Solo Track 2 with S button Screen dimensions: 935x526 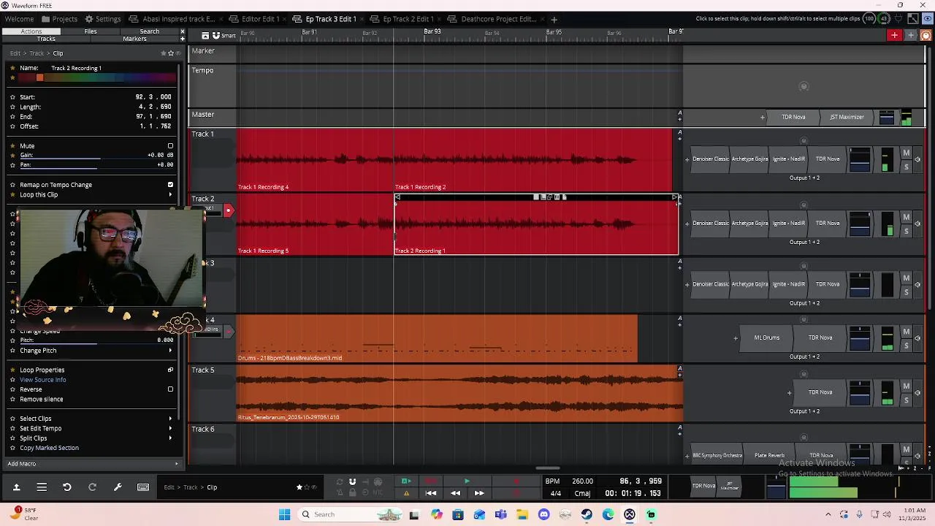[907, 231]
